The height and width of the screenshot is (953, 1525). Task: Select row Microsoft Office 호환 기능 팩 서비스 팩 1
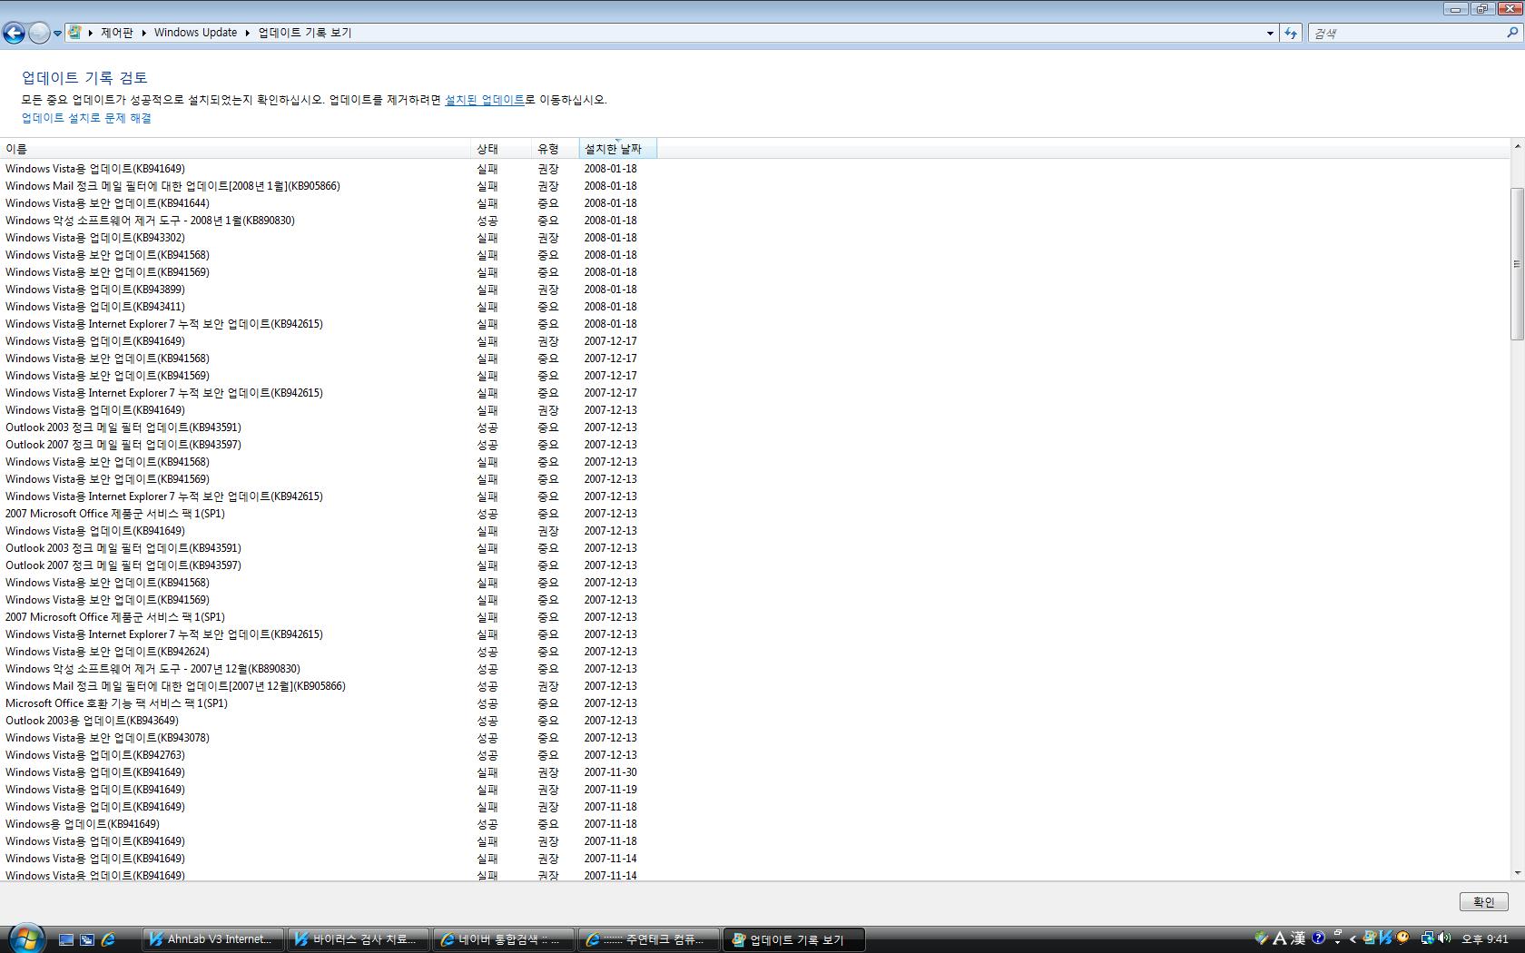330,703
